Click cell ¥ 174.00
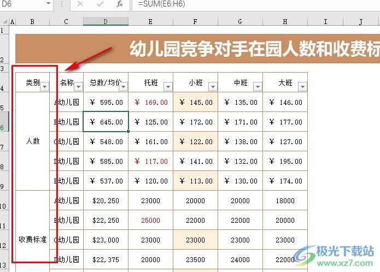This screenshot has height=272, width=380. point(285,181)
